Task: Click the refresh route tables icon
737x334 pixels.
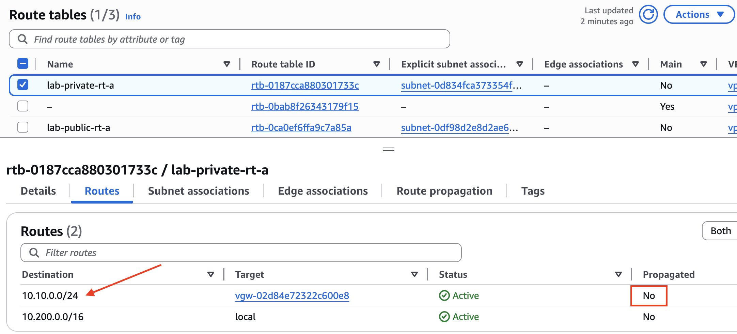Action: [x=648, y=15]
